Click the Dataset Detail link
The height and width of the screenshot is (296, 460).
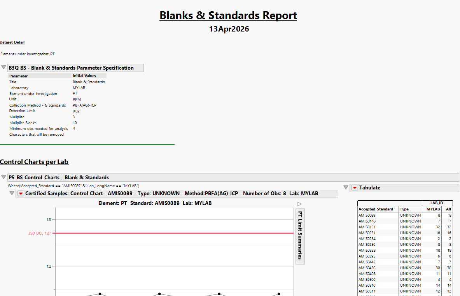pyautogui.click(x=12, y=42)
